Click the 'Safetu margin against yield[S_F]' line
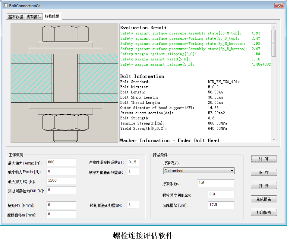This screenshot has height=244, width=287. (190, 59)
